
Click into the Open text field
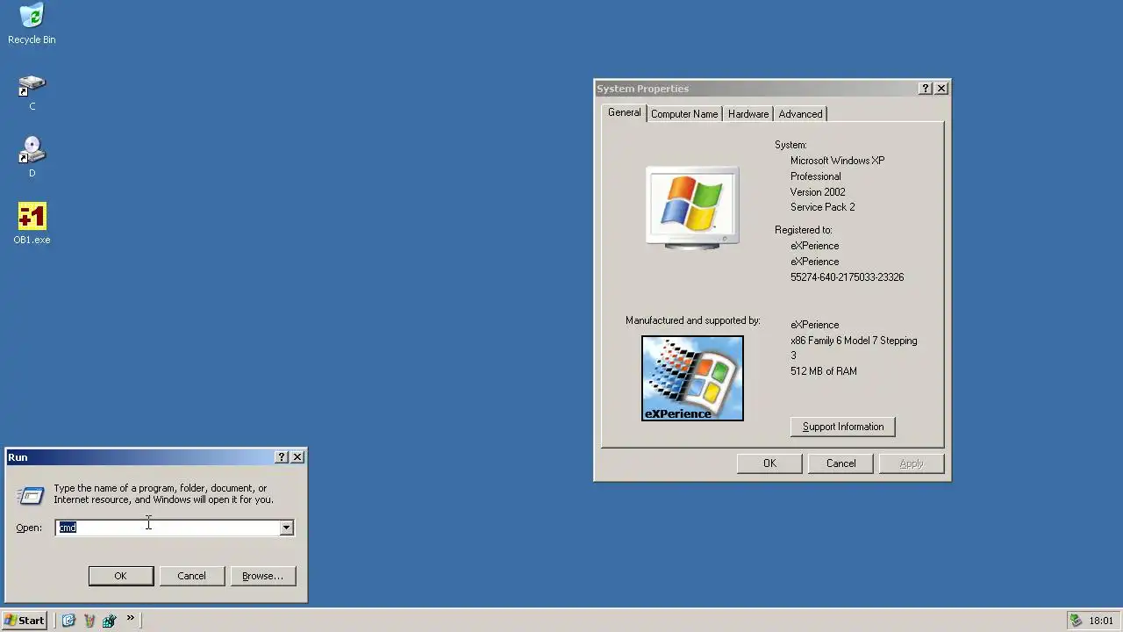pyautogui.click(x=168, y=528)
